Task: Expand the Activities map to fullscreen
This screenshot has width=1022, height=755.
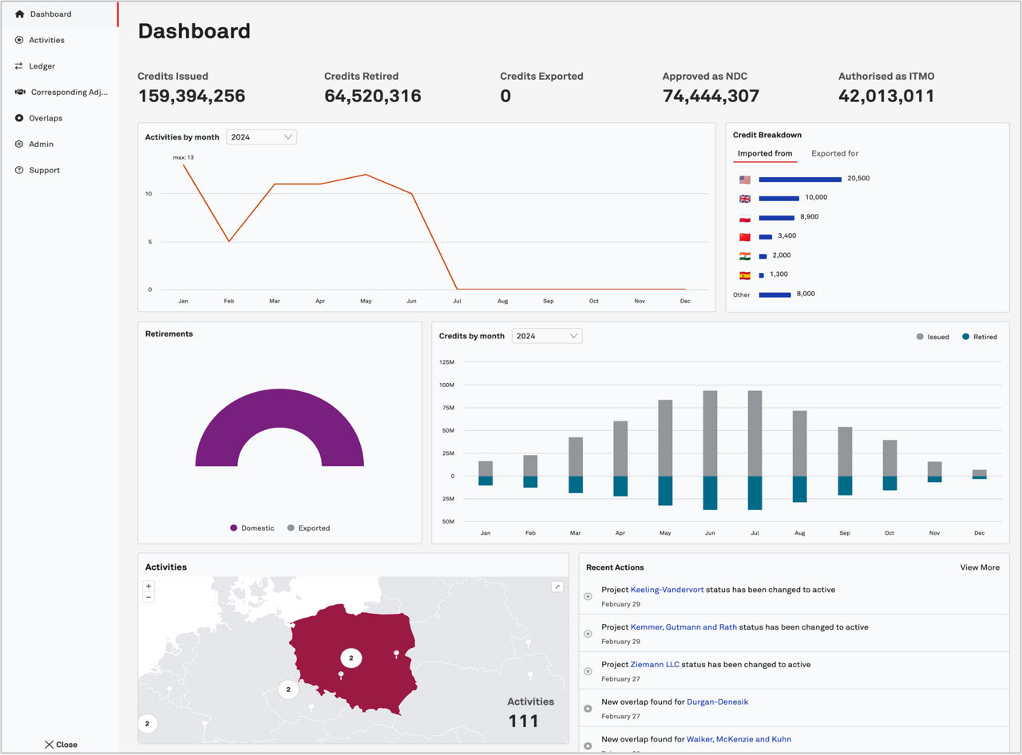Action: coord(557,587)
